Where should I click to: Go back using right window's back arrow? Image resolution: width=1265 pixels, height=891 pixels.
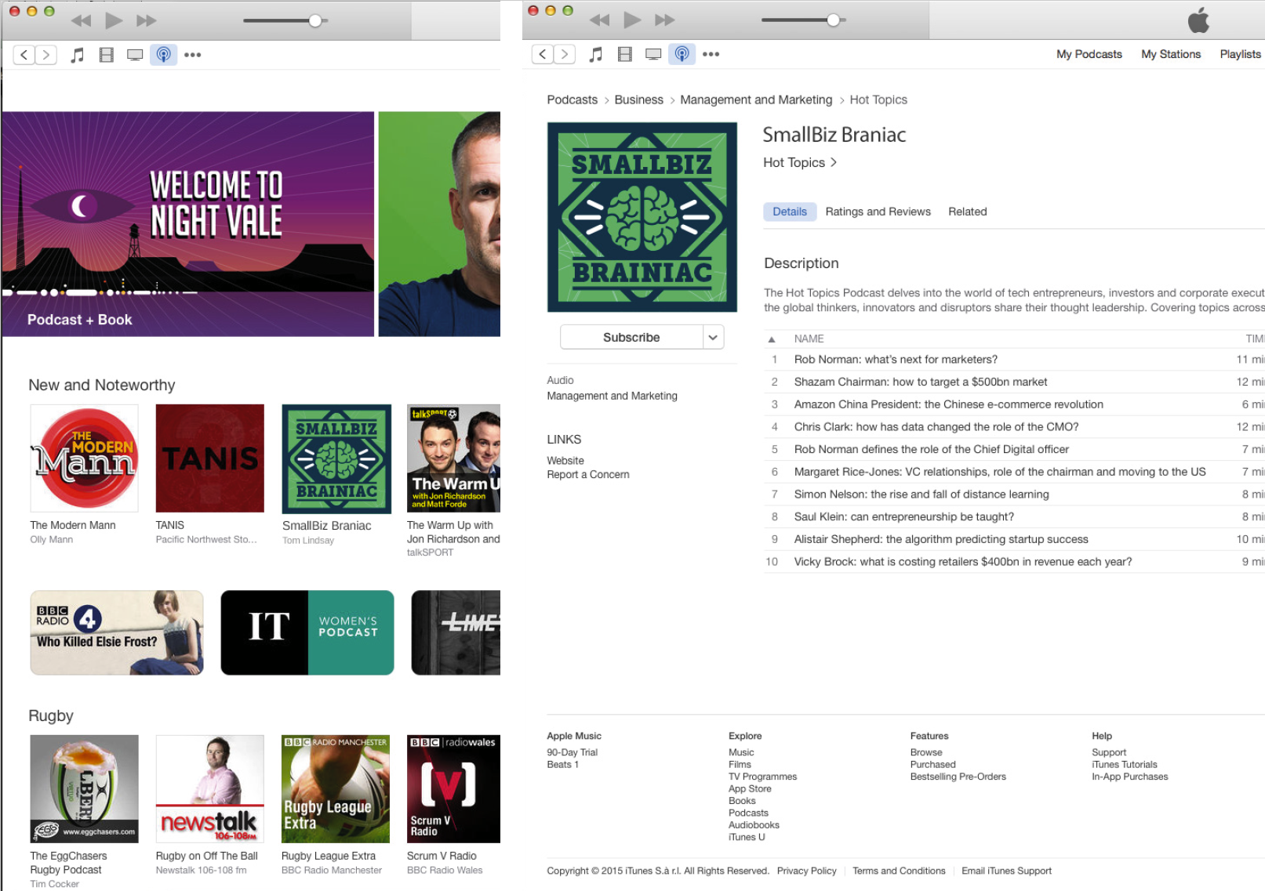point(543,54)
